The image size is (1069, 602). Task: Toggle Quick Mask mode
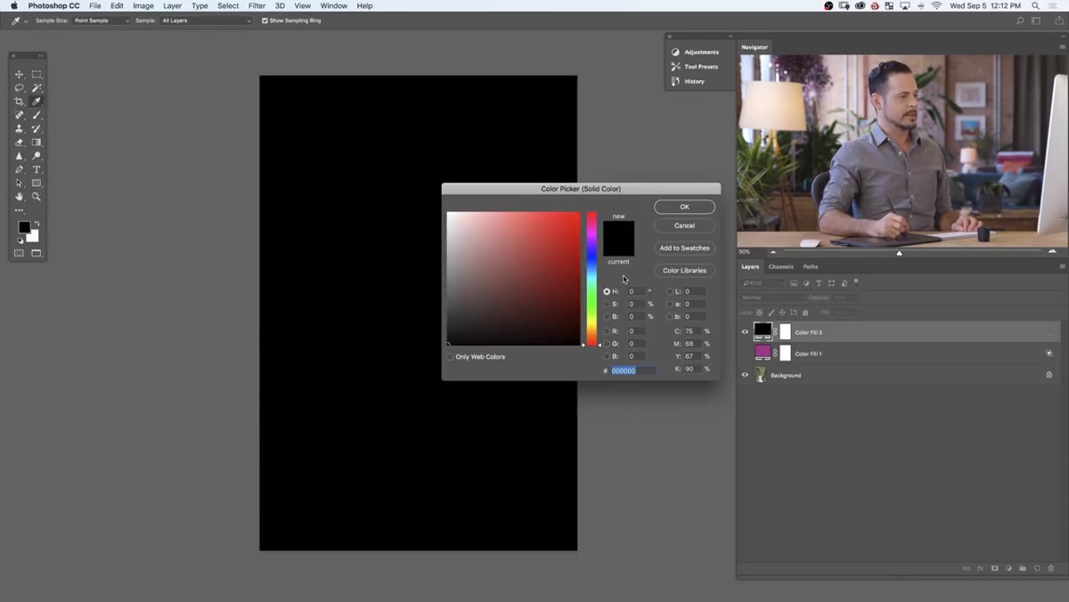[x=19, y=253]
